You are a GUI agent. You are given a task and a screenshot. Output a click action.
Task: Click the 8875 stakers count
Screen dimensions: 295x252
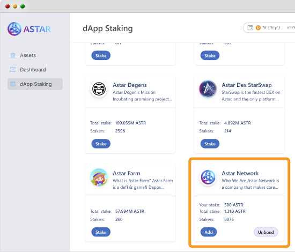[229, 219]
